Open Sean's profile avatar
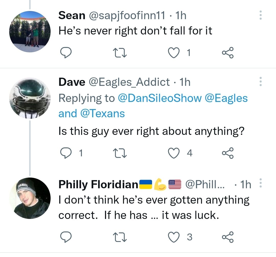The image size is (276, 257). [30, 32]
